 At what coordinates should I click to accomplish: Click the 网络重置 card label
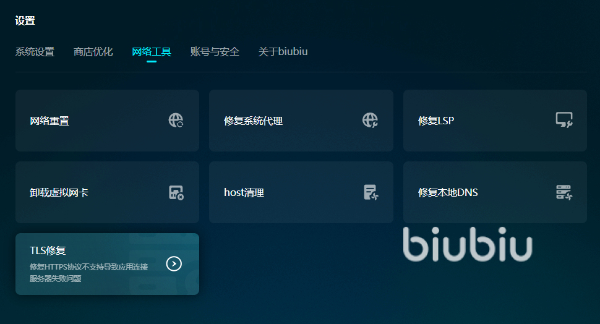pos(49,121)
